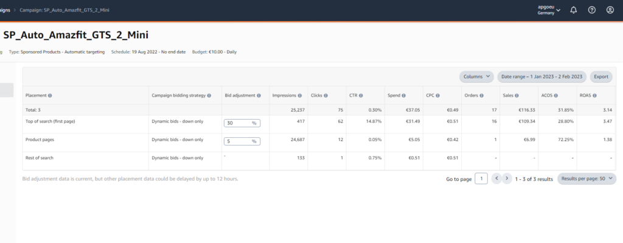Click Top of search ROAS 3.47
The width and height of the screenshot is (623, 243).
608,122
